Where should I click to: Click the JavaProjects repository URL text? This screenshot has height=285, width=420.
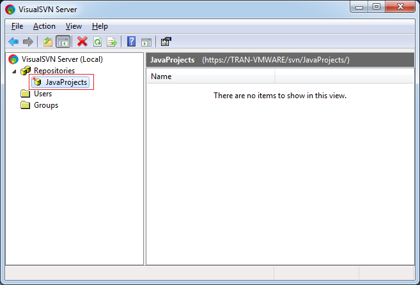[276, 60]
